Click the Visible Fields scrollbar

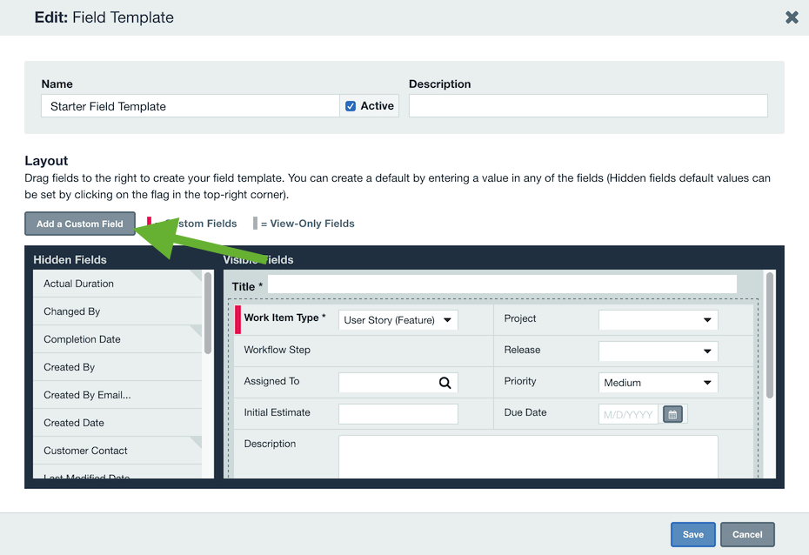[x=769, y=335]
